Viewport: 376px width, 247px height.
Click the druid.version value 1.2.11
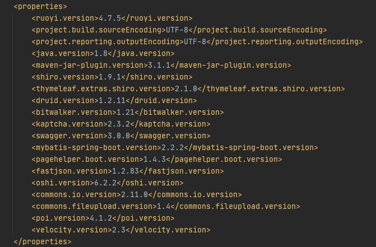pos(112,100)
